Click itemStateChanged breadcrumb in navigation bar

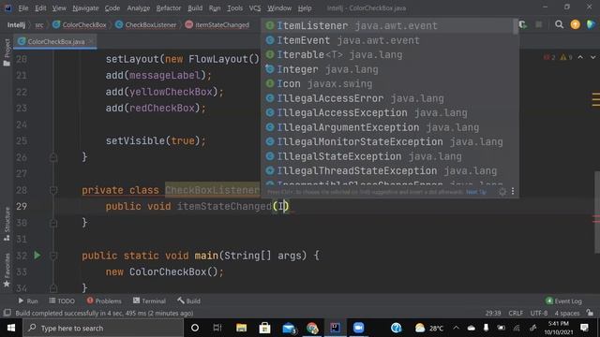point(217,25)
